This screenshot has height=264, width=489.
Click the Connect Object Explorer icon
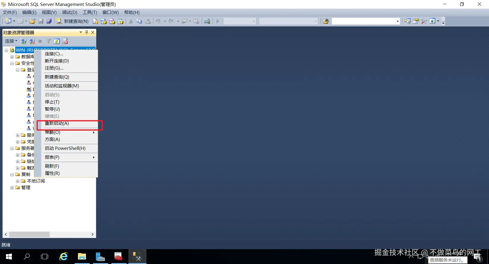pyautogui.click(x=23, y=41)
